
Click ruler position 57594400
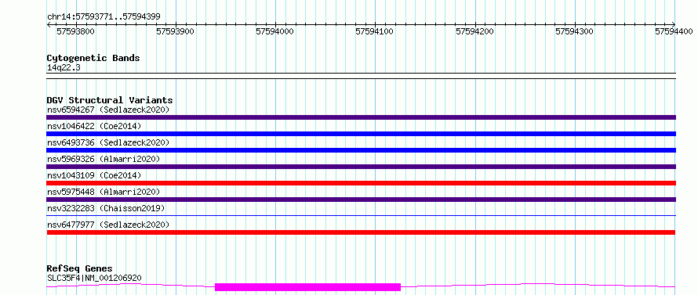(674, 31)
